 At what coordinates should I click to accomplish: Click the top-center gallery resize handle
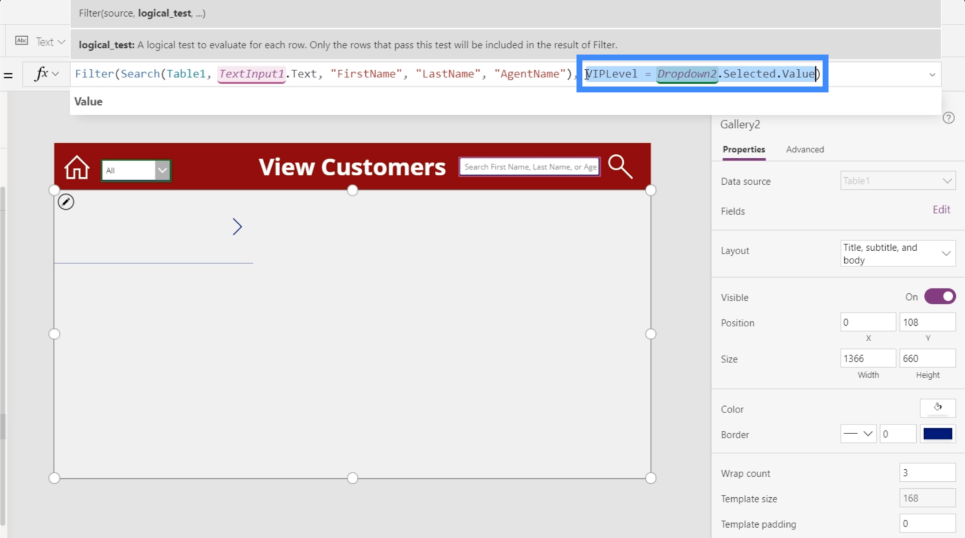pyautogui.click(x=353, y=190)
